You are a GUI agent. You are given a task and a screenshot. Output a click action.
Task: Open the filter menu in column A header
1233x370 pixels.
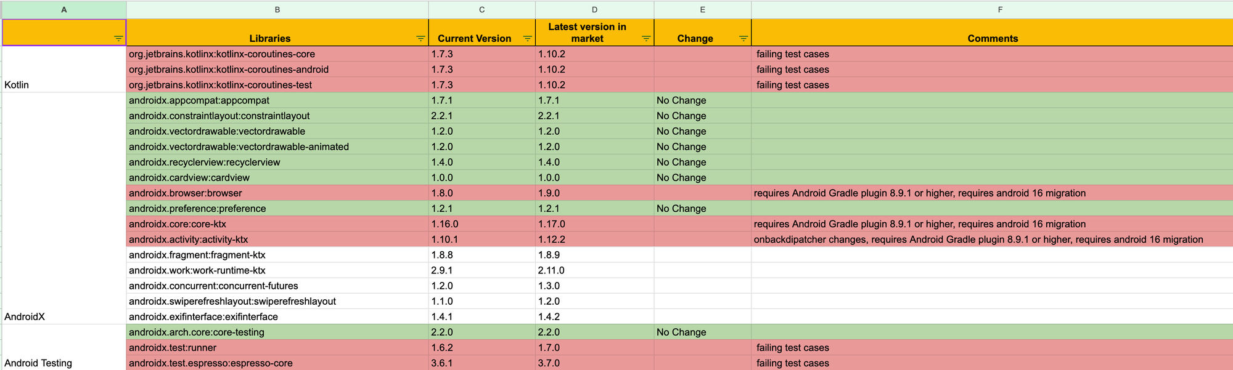click(118, 38)
